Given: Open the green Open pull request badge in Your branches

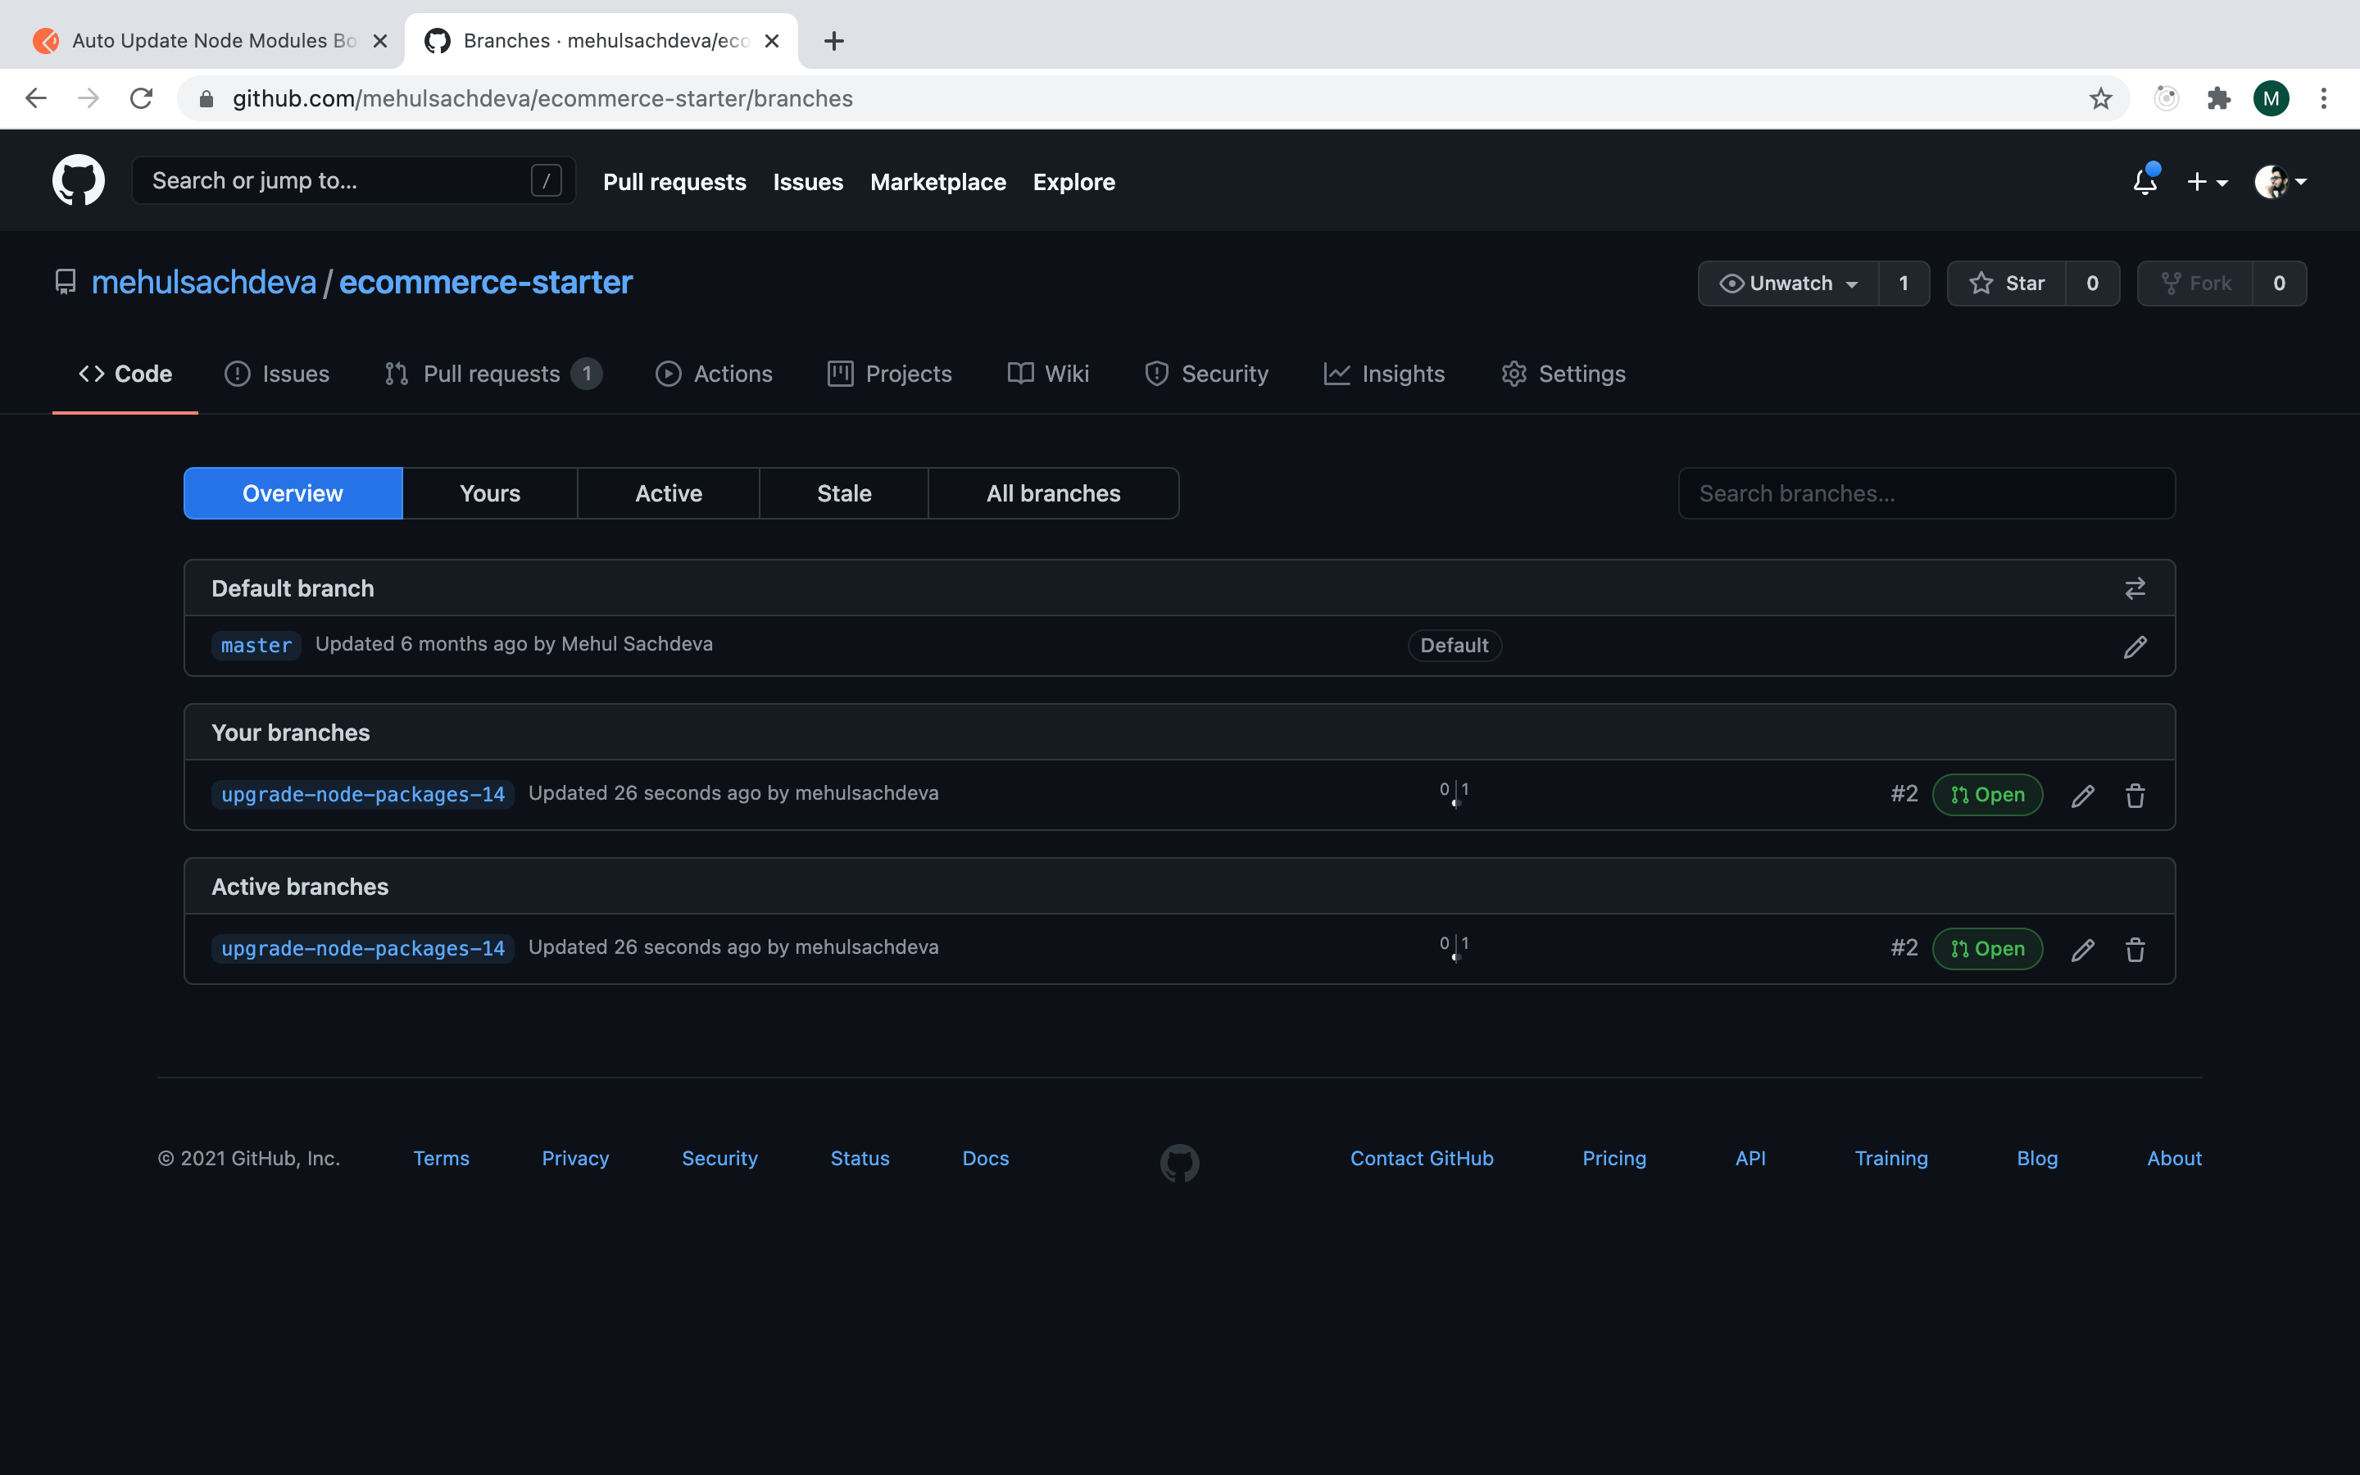Looking at the screenshot, I should [x=1986, y=795].
